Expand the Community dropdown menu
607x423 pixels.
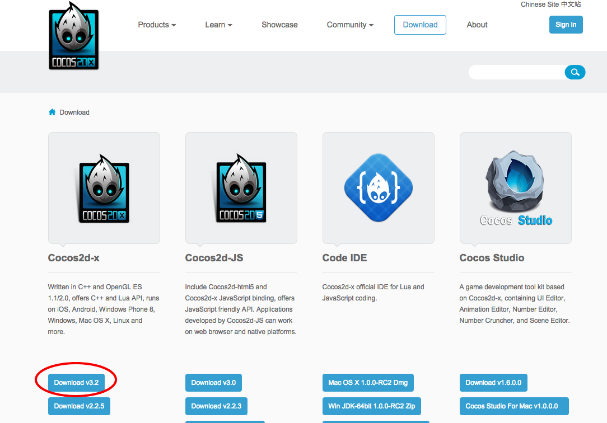(350, 25)
